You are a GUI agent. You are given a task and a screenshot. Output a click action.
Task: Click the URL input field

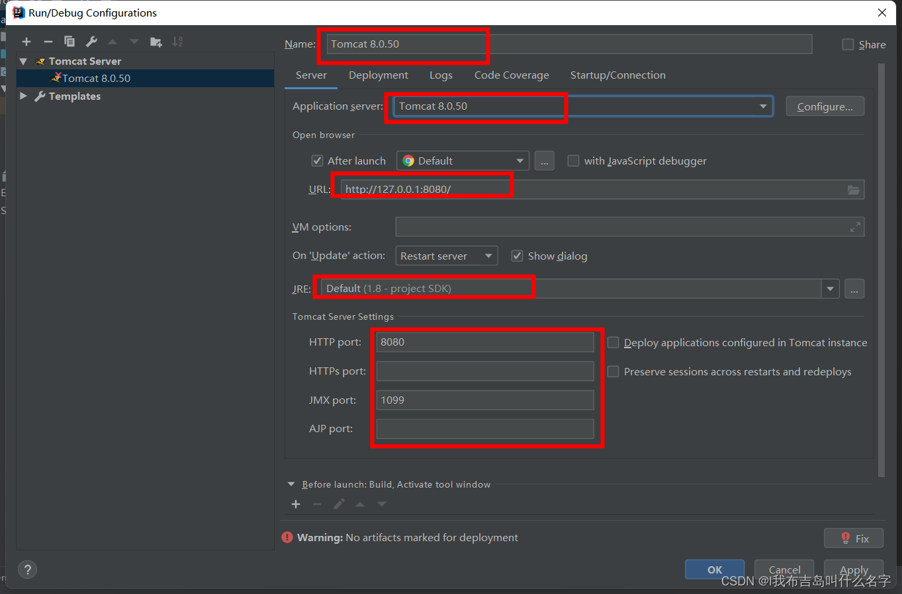point(602,190)
